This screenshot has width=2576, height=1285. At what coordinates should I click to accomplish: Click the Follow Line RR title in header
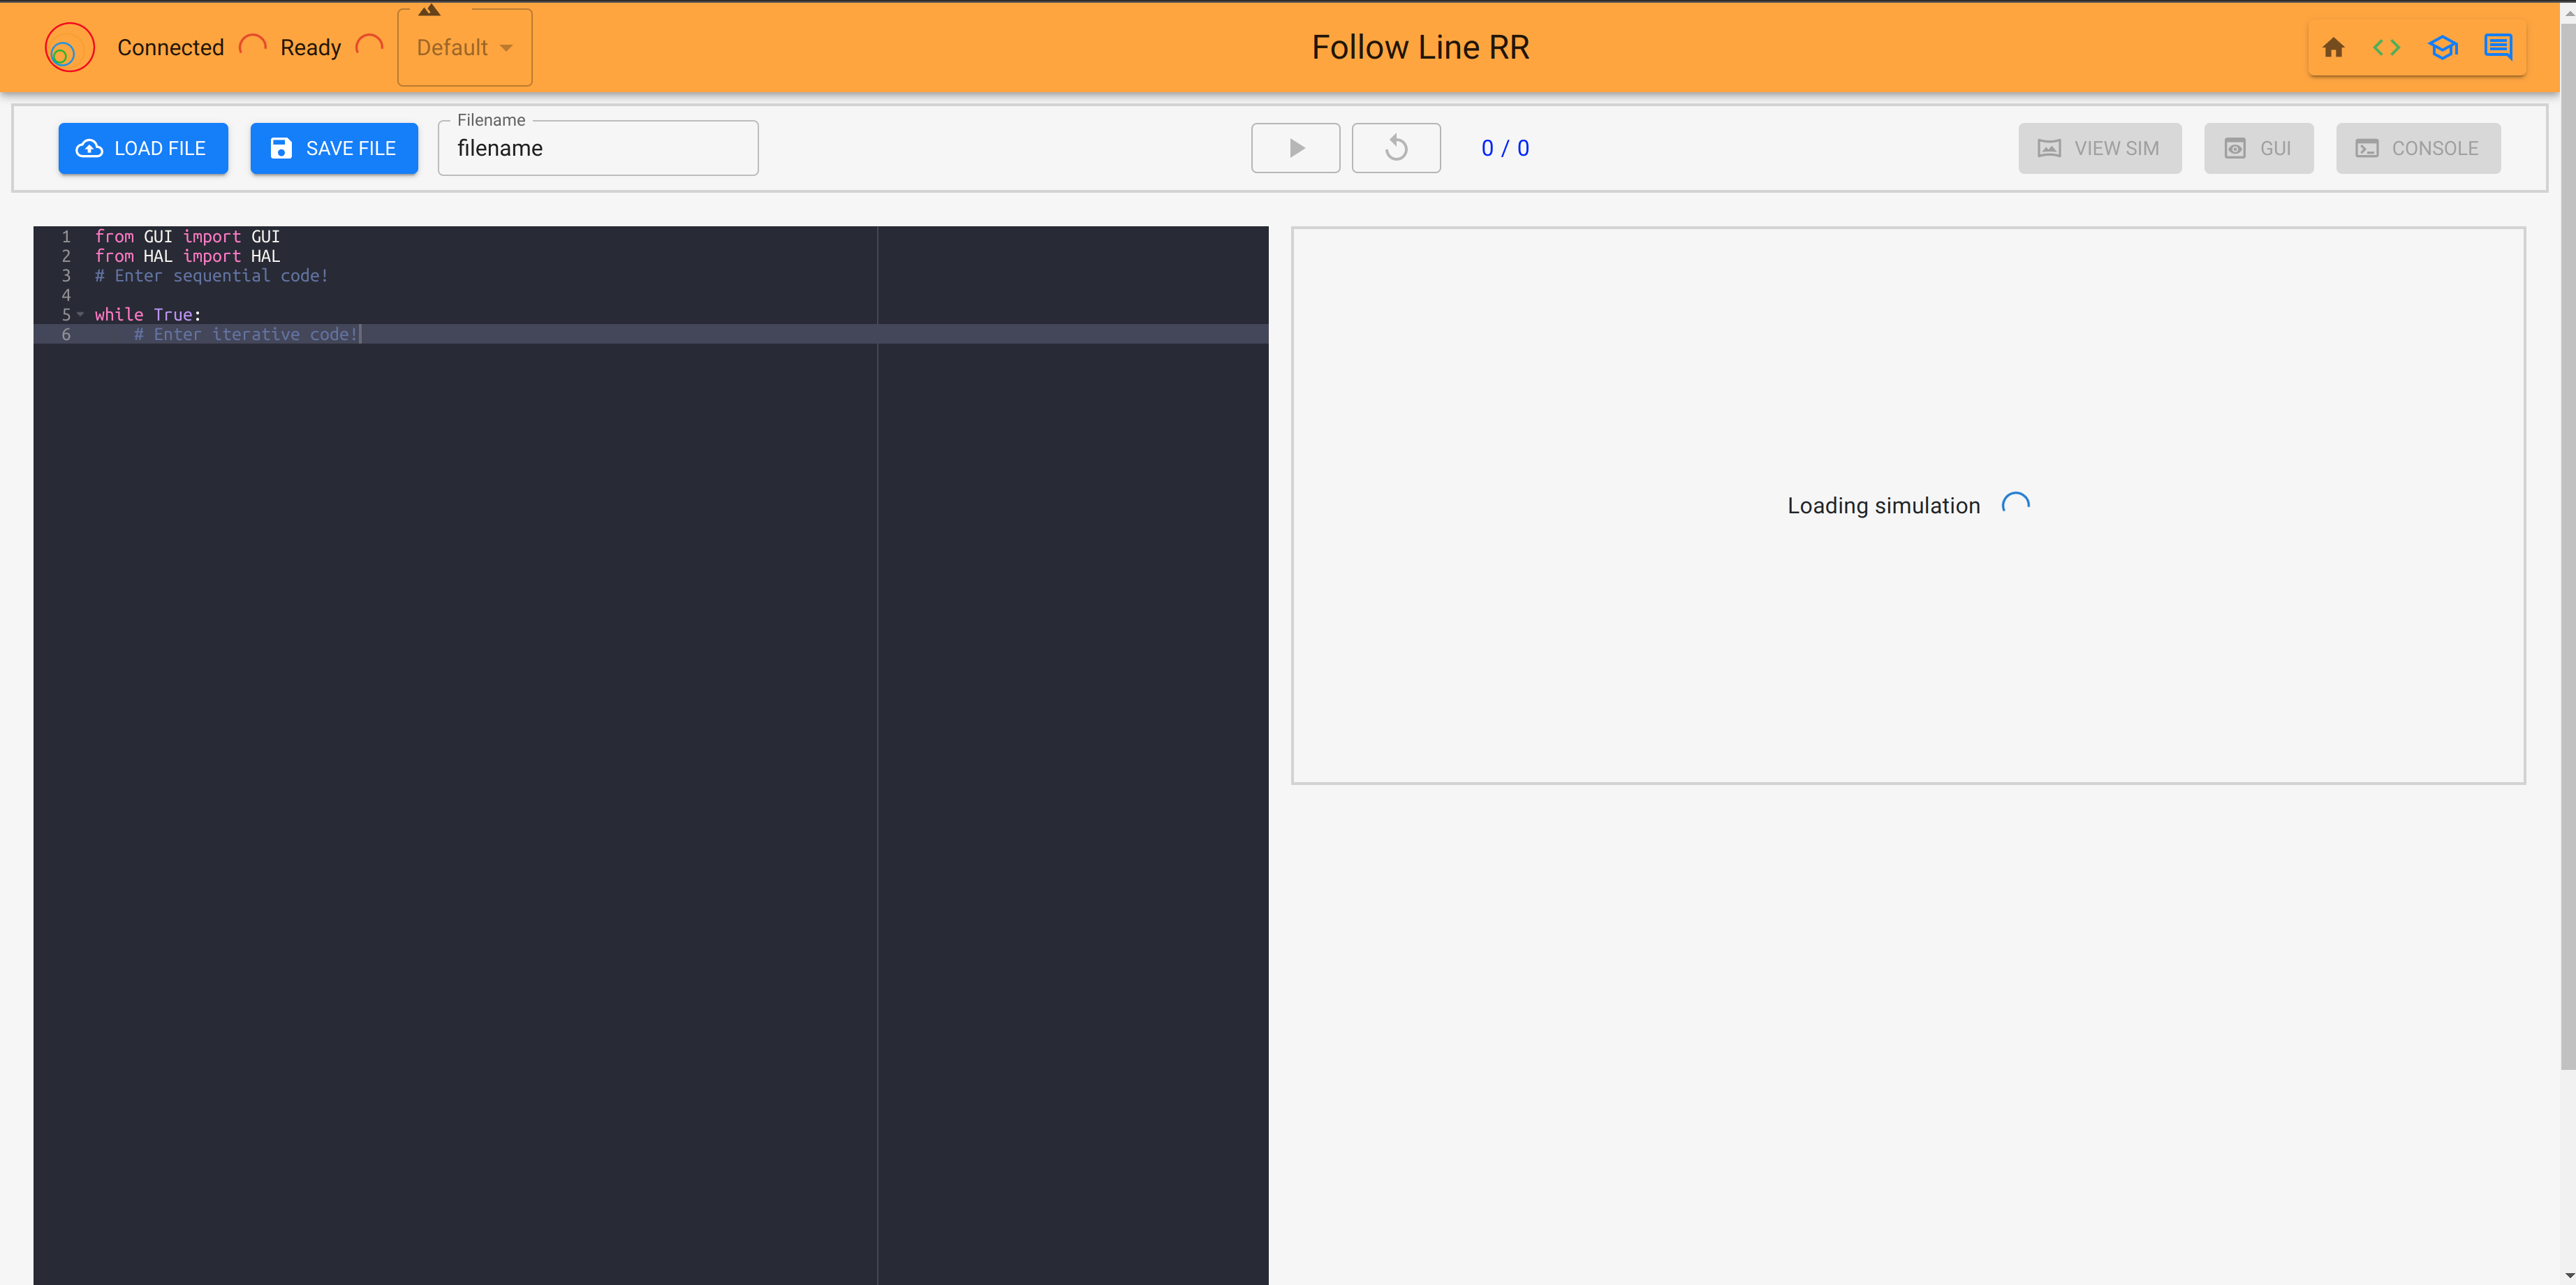1420,46
